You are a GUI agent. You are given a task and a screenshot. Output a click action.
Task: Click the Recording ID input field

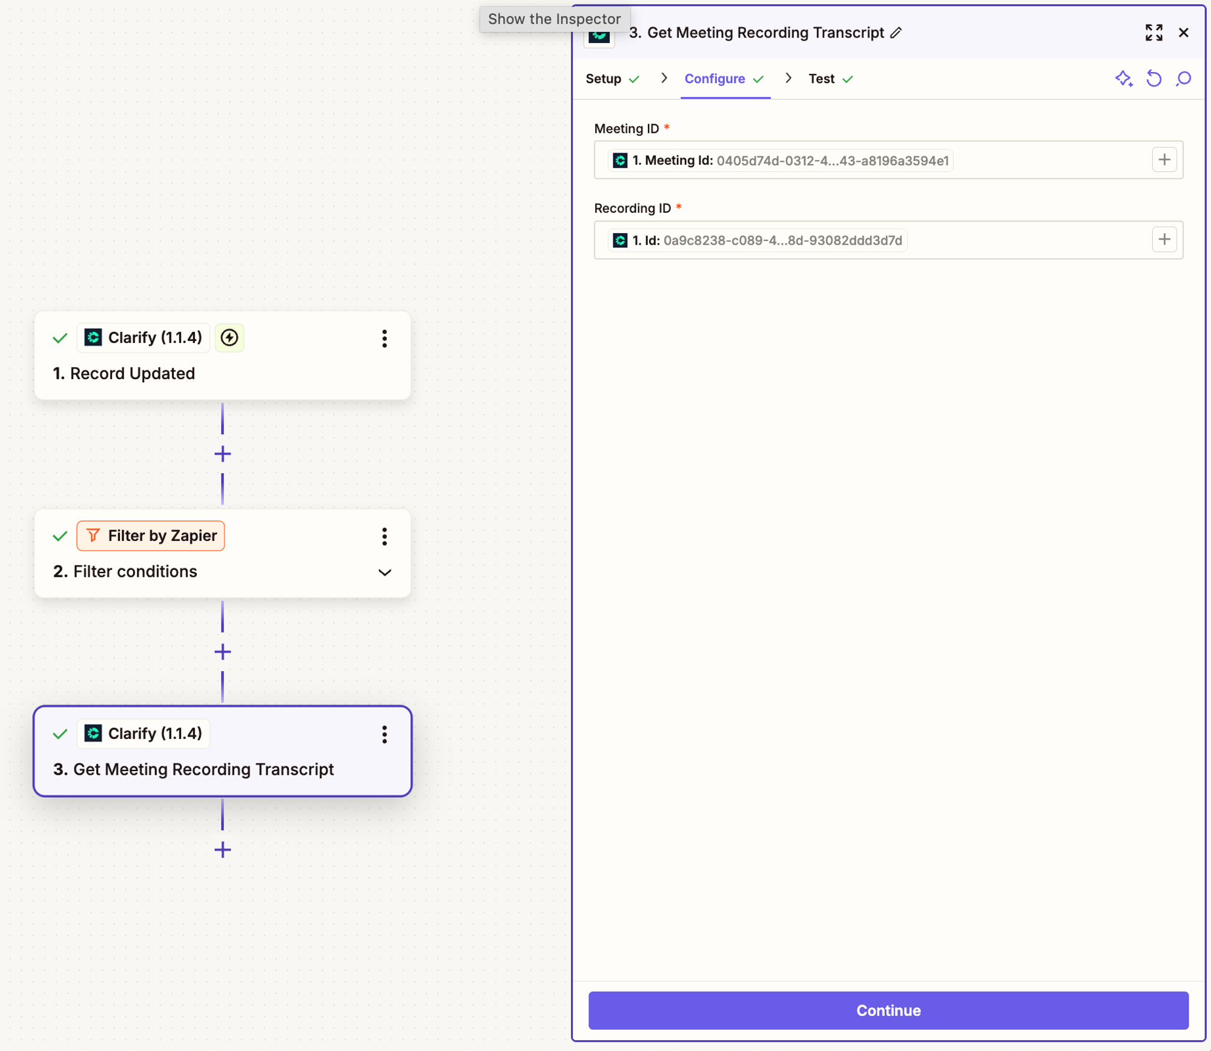888,240
